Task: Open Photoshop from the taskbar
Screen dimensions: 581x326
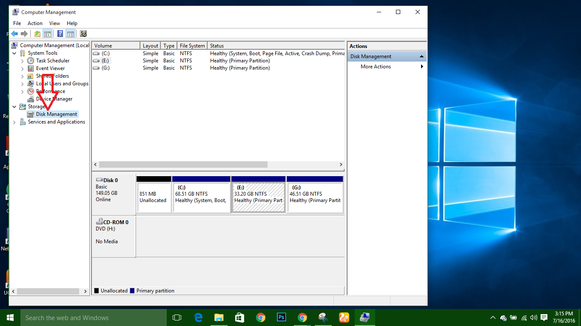Action: (x=281, y=317)
